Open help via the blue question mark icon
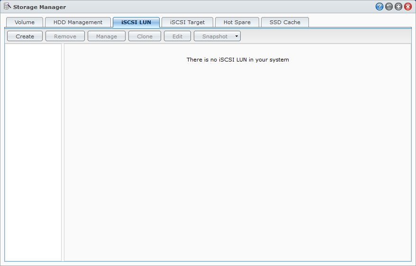Viewport: 416px width, 266px height. 379,7
